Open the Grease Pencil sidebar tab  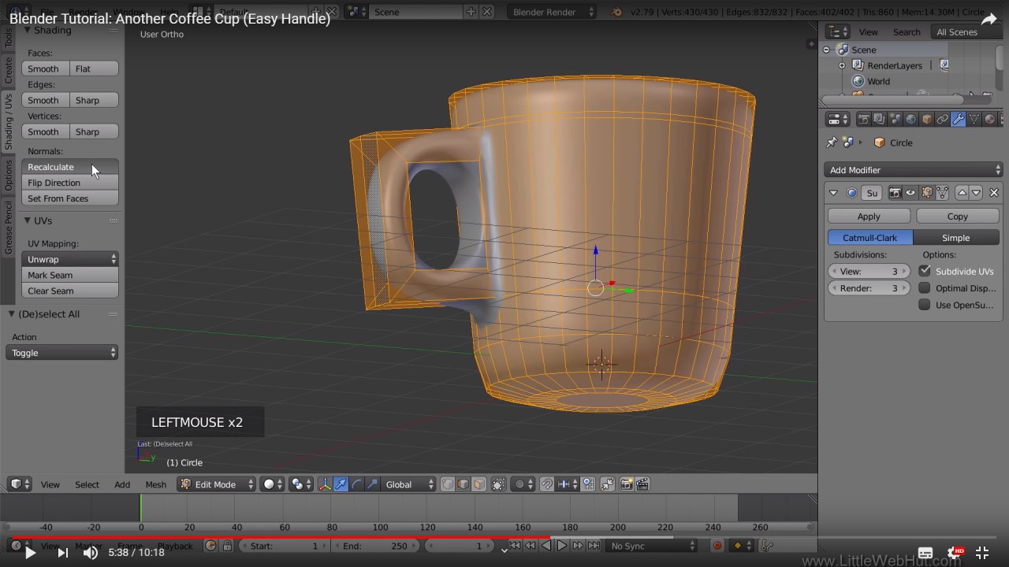click(8, 227)
